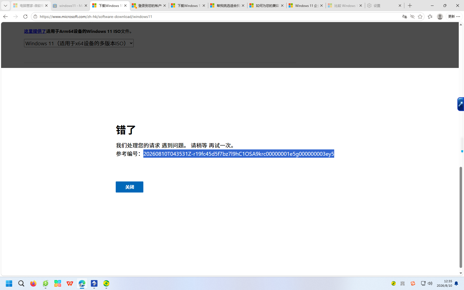This screenshot has width=464, height=290.
Task: Click the 关闭 button
Action: point(130,187)
